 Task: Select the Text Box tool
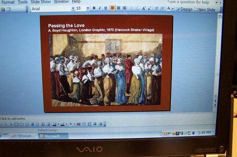click(27, 124)
